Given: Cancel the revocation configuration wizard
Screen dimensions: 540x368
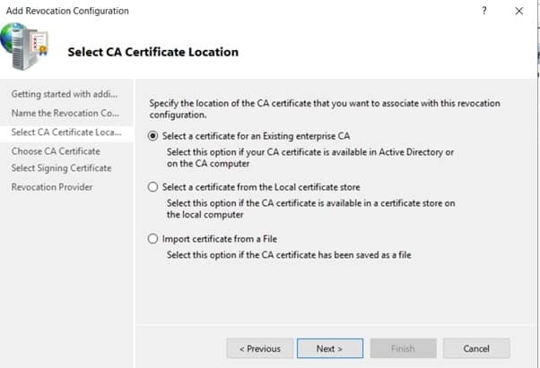Looking at the screenshot, I should 476,348.
